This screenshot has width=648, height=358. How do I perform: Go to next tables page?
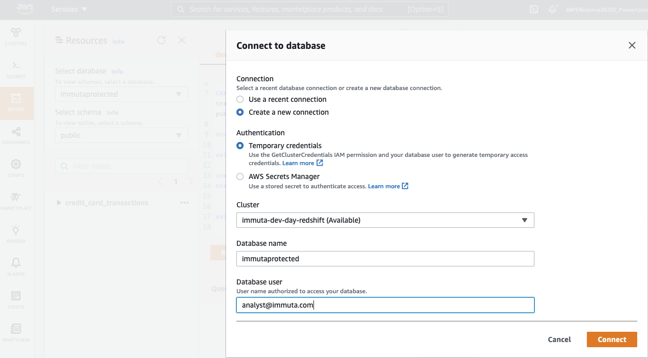191,182
